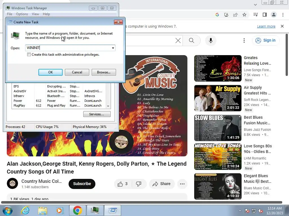Bookmark this page with the star icon
The width and height of the screenshot is (289, 216).
click(x=244, y=15)
